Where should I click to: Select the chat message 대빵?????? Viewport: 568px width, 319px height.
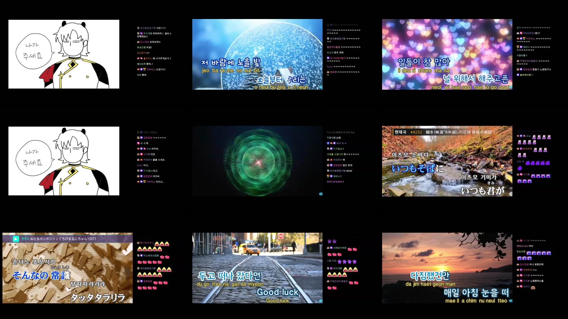tap(161, 28)
